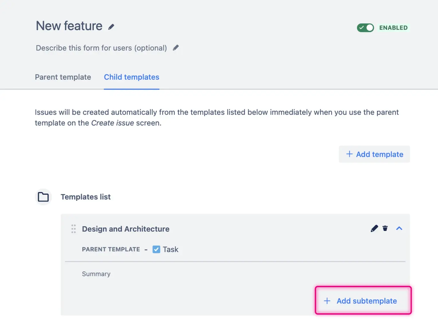The width and height of the screenshot is (438, 328).
Task: Collapse the Design and Architecture template
Action: [399, 228]
